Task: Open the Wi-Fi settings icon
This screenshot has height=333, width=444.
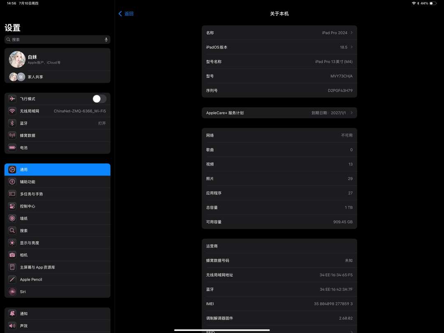Action: click(12, 111)
